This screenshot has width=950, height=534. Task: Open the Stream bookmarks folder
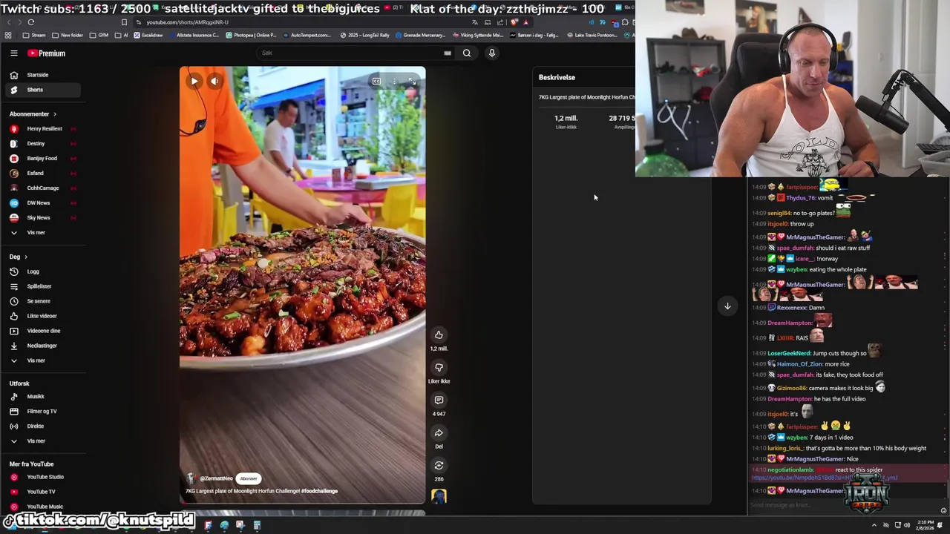click(x=34, y=35)
